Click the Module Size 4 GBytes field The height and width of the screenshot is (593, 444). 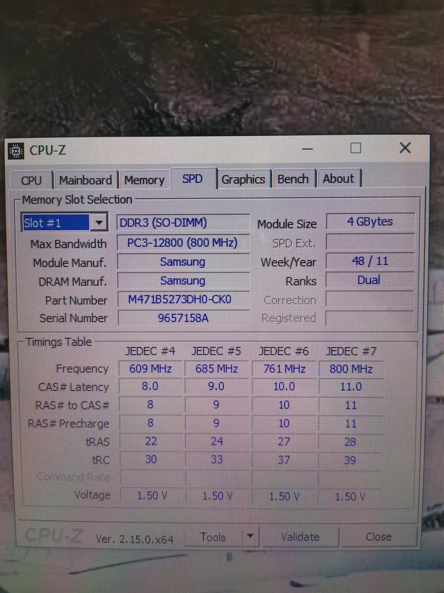pyautogui.click(x=370, y=222)
